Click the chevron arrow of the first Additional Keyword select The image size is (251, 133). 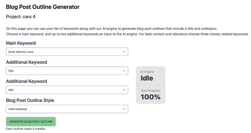[x=124, y=71]
